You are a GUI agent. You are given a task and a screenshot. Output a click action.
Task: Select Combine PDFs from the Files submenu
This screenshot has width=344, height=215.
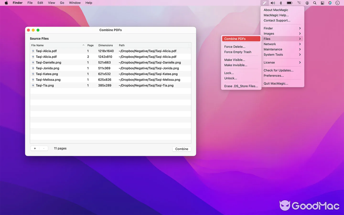[x=236, y=38]
